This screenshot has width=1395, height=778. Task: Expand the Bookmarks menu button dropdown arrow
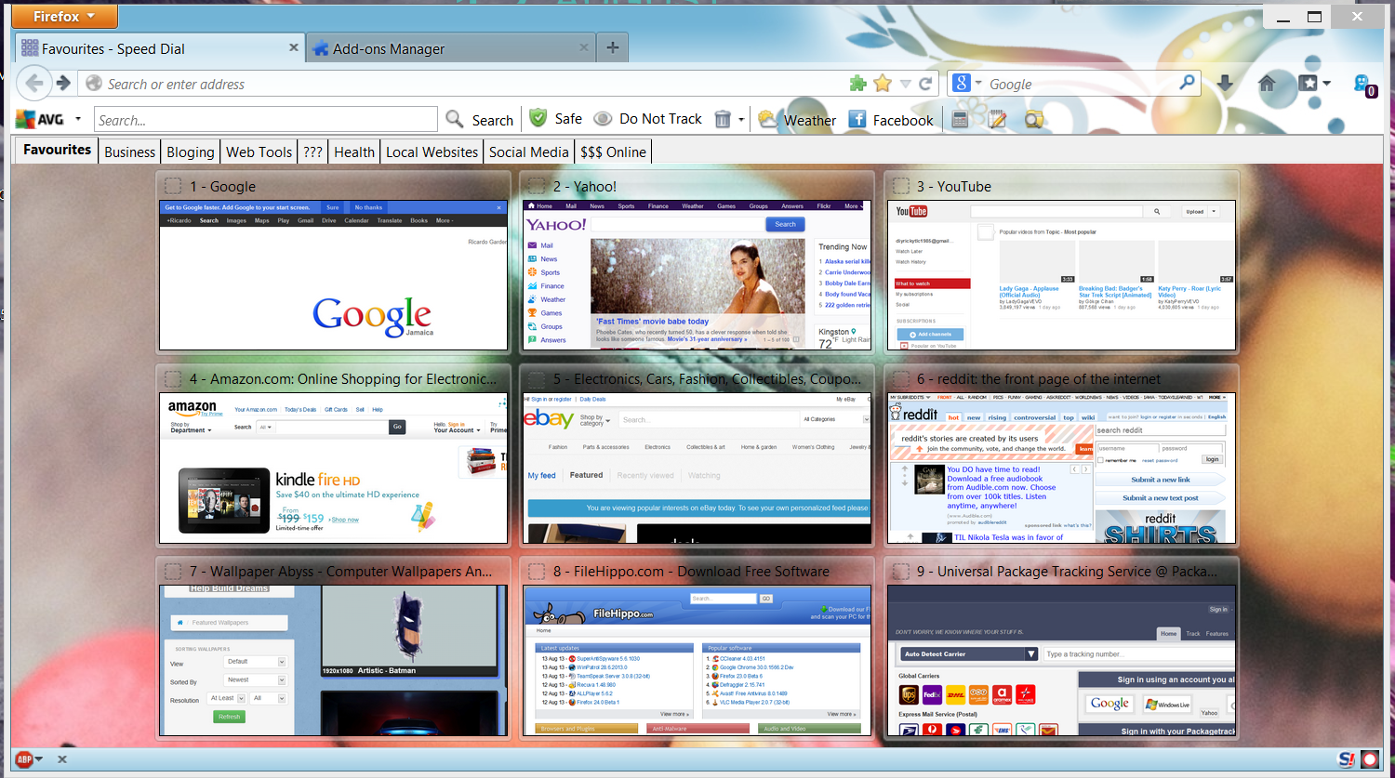(x=1327, y=84)
